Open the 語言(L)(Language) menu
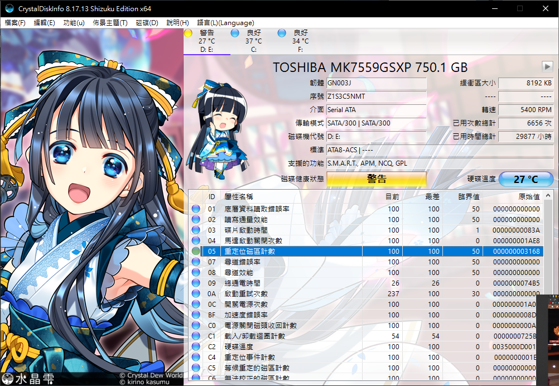Viewport: 559px width, 386px height. click(226, 23)
